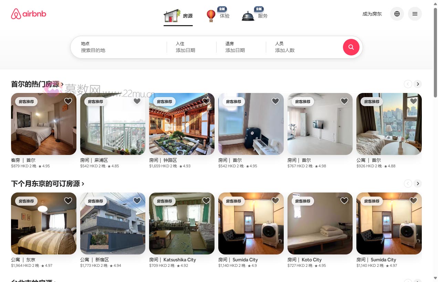Click 成为房东 link
The width and height of the screenshot is (438, 282).
click(372, 14)
